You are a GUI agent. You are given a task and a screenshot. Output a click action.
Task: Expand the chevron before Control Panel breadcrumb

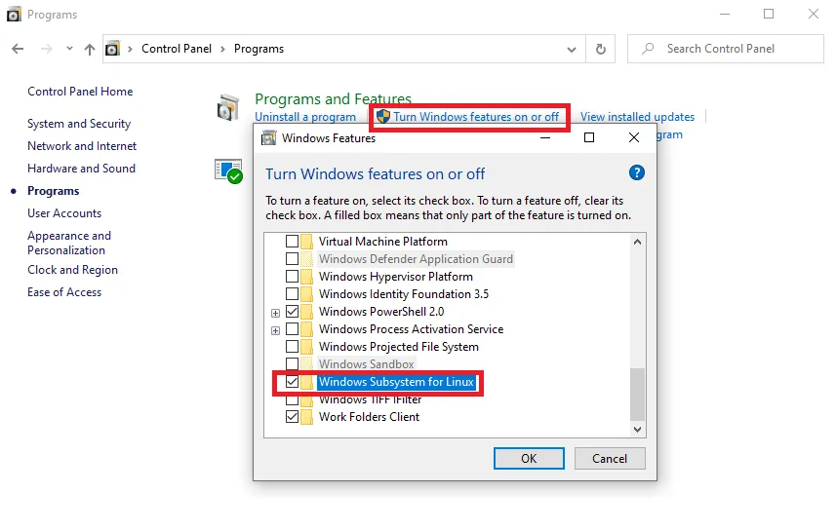click(130, 49)
